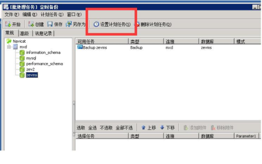
Task: Open the Window (窗口) menu
Action: pyautogui.click(x=74, y=14)
